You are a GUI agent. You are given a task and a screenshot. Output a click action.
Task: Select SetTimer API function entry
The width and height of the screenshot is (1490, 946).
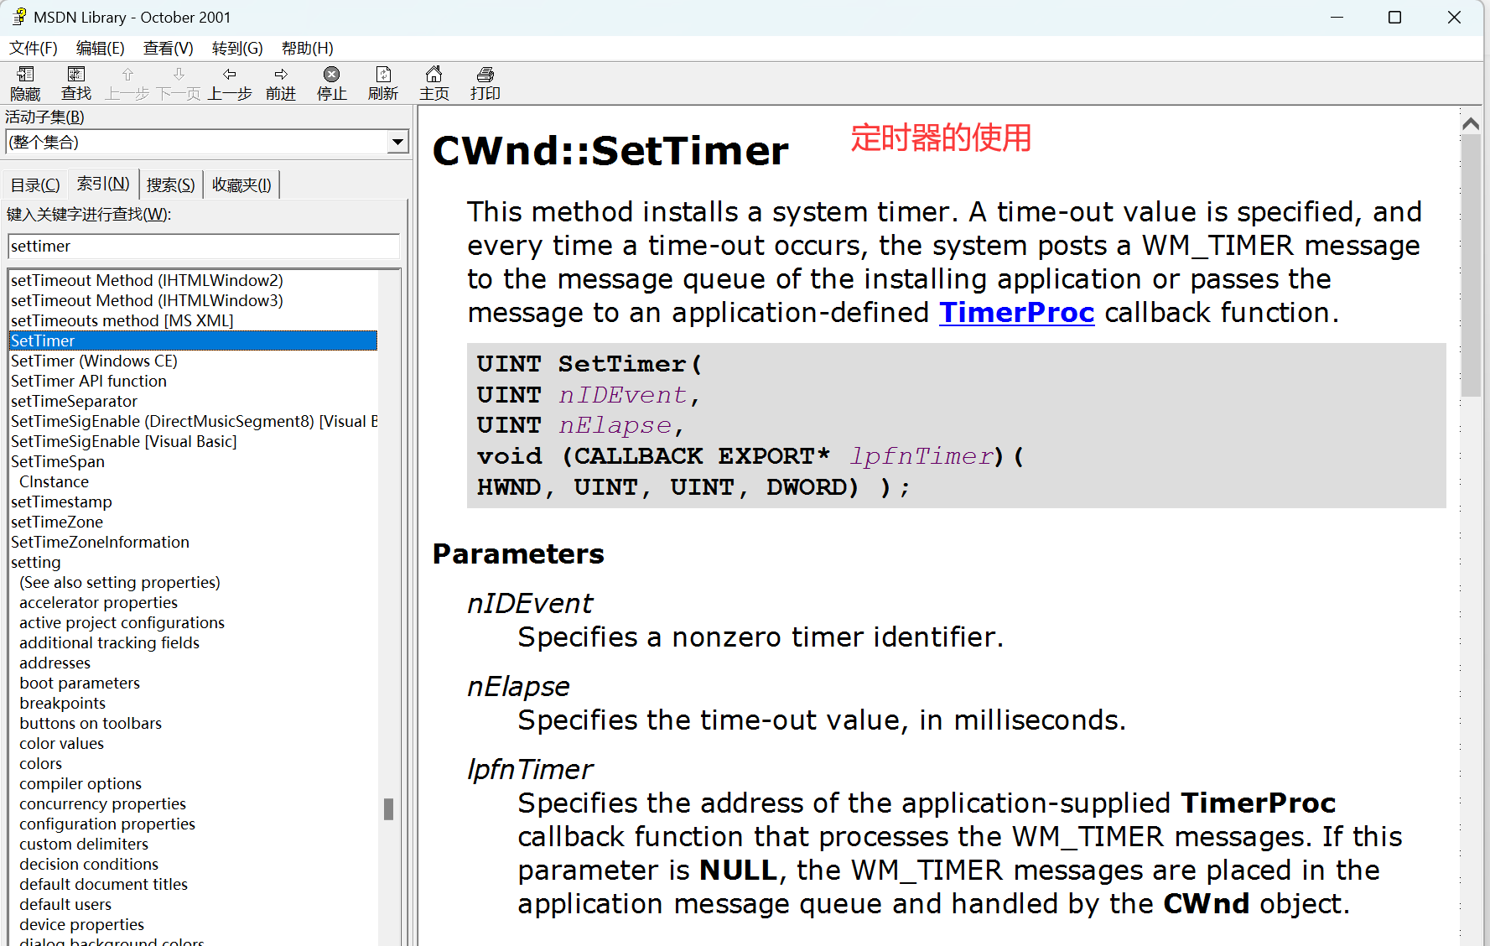(89, 381)
